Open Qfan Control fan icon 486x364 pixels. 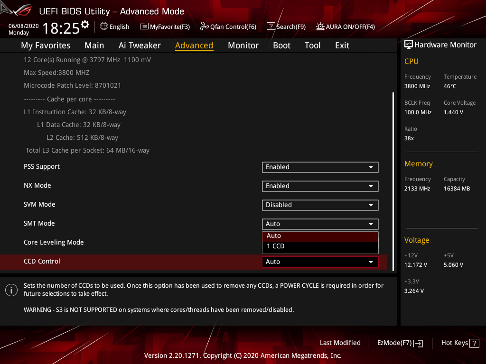tap(204, 27)
